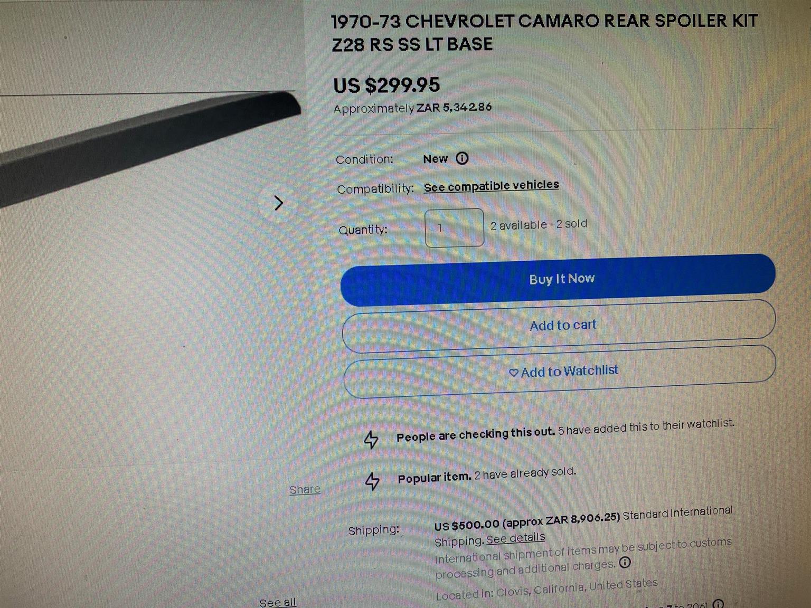
Task: Open shipping See details link
Action: pyautogui.click(x=515, y=539)
